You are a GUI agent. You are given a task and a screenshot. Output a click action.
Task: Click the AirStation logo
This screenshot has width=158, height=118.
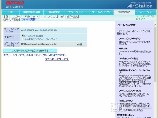pyautogui.click(x=140, y=6)
